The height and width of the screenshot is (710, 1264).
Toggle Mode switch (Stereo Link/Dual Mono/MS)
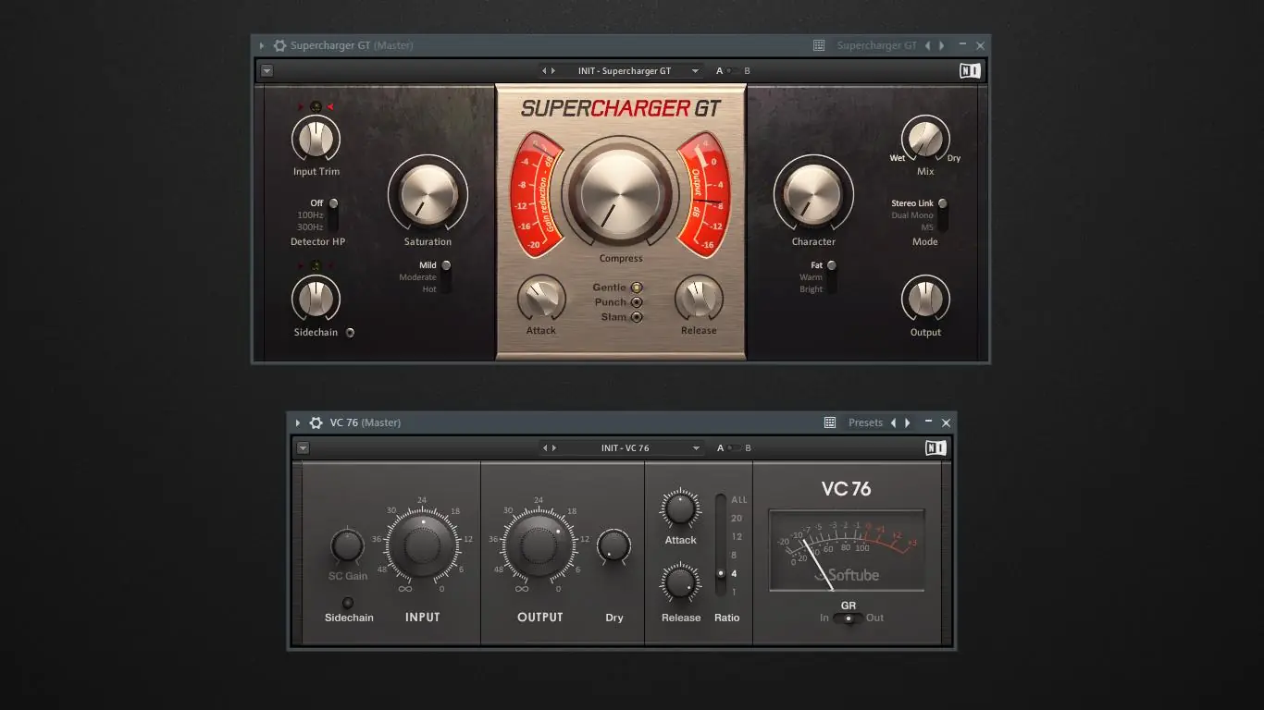point(942,214)
